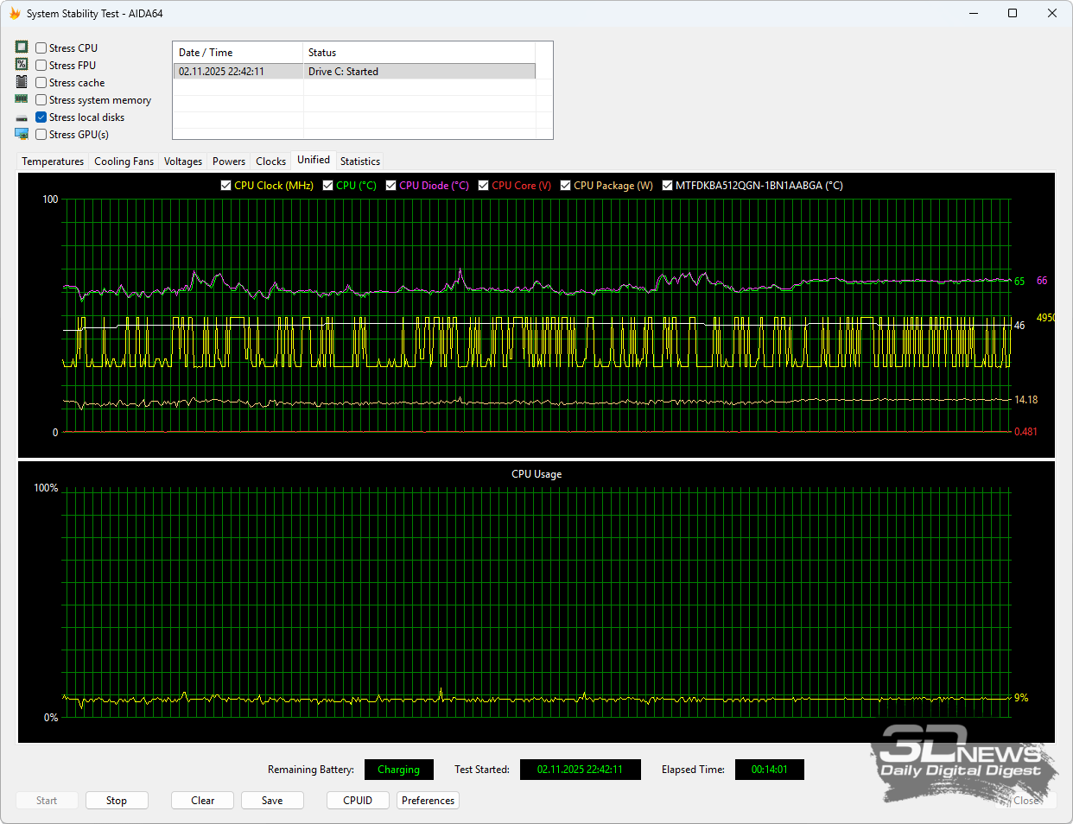The image size is (1073, 824).
Task: Open the Statistics tab
Action: tap(359, 162)
